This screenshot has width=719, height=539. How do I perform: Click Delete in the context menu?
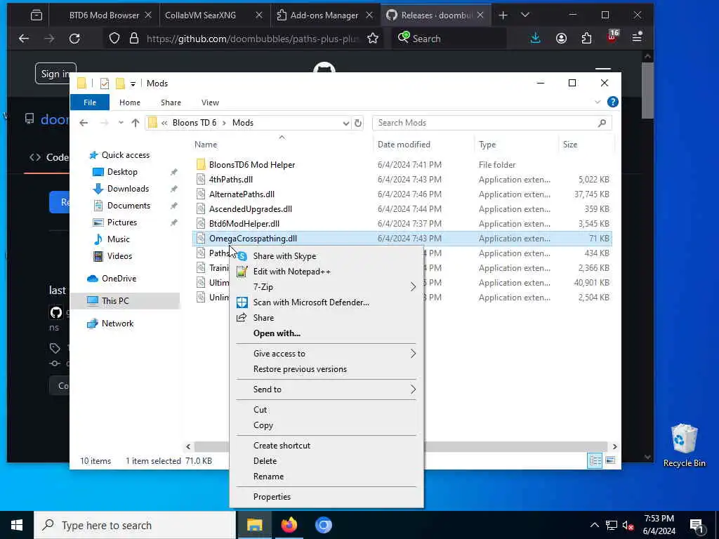pyautogui.click(x=326, y=461)
